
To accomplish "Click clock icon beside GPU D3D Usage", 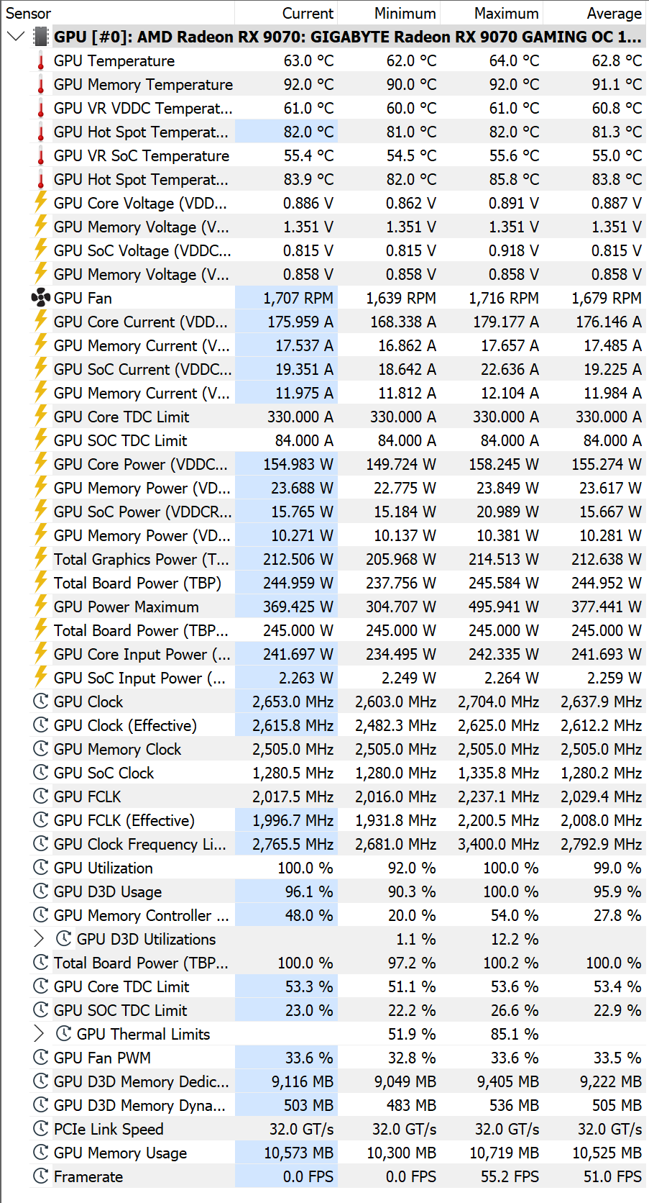I will coord(41,891).
